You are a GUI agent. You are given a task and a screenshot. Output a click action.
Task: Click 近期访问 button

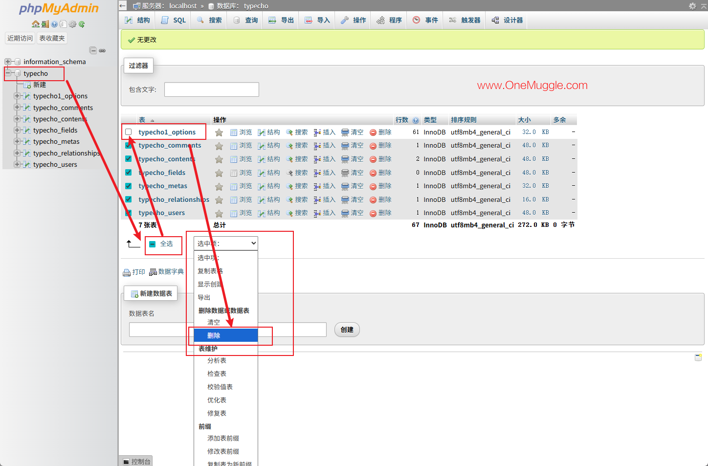click(20, 38)
